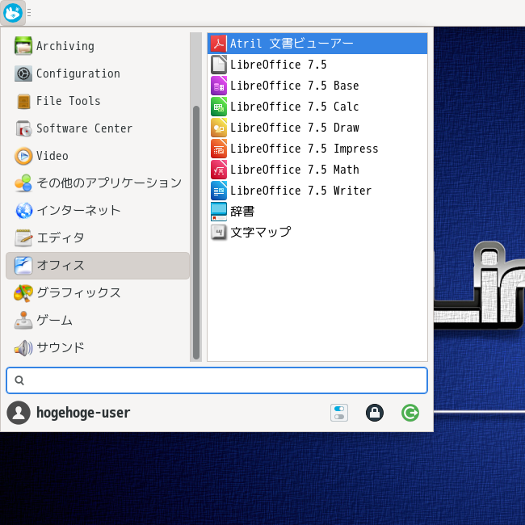This screenshot has width=525, height=525.
Task: Launch LibreOffice 7.5 Writer
Action: click(x=317, y=191)
